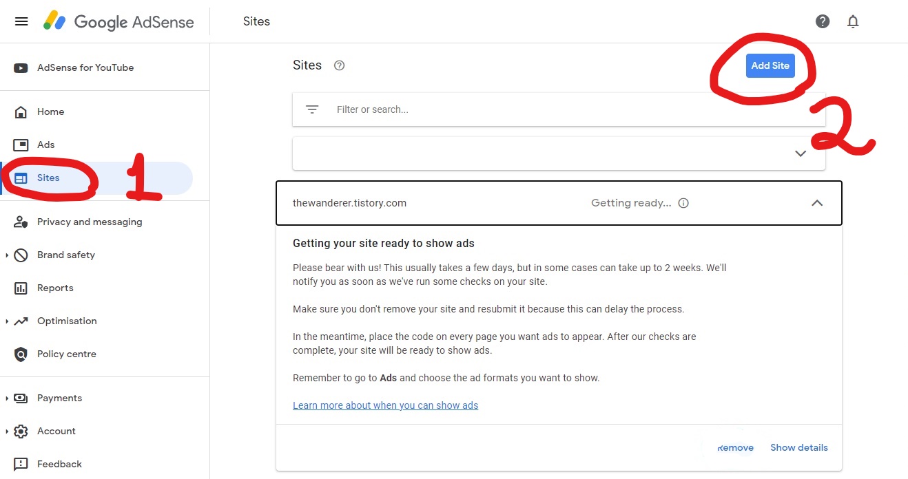The image size is (908, 479).
Task: Expand the collapsed panel chevron below filter
Action: (801, 153)
